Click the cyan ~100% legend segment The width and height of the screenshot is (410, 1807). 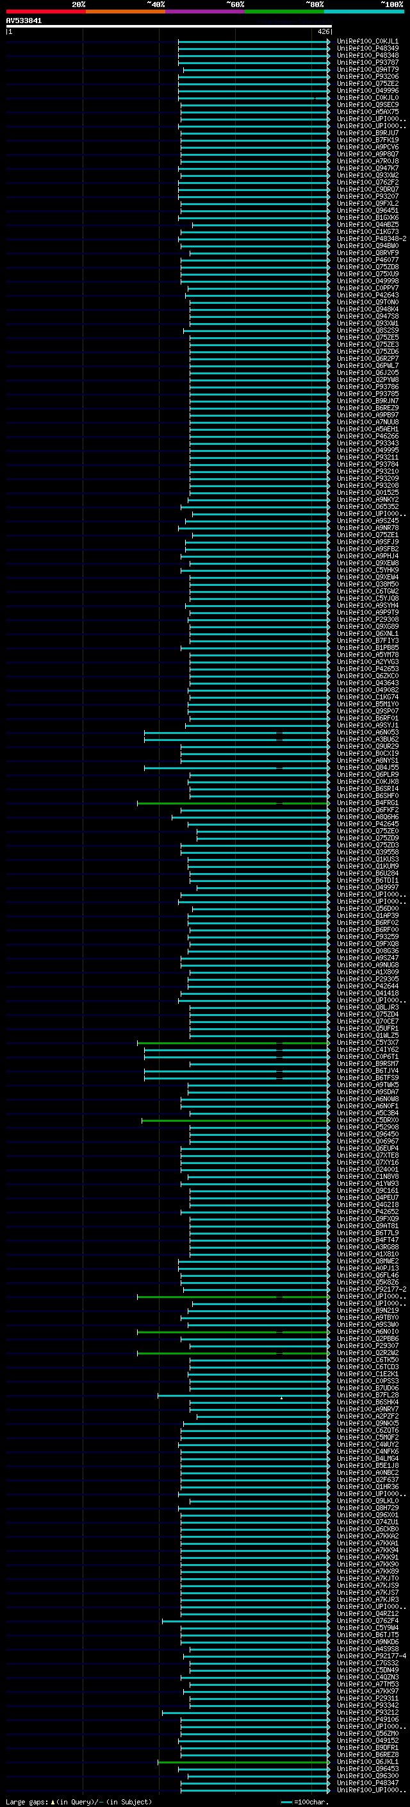click(364, 12)
